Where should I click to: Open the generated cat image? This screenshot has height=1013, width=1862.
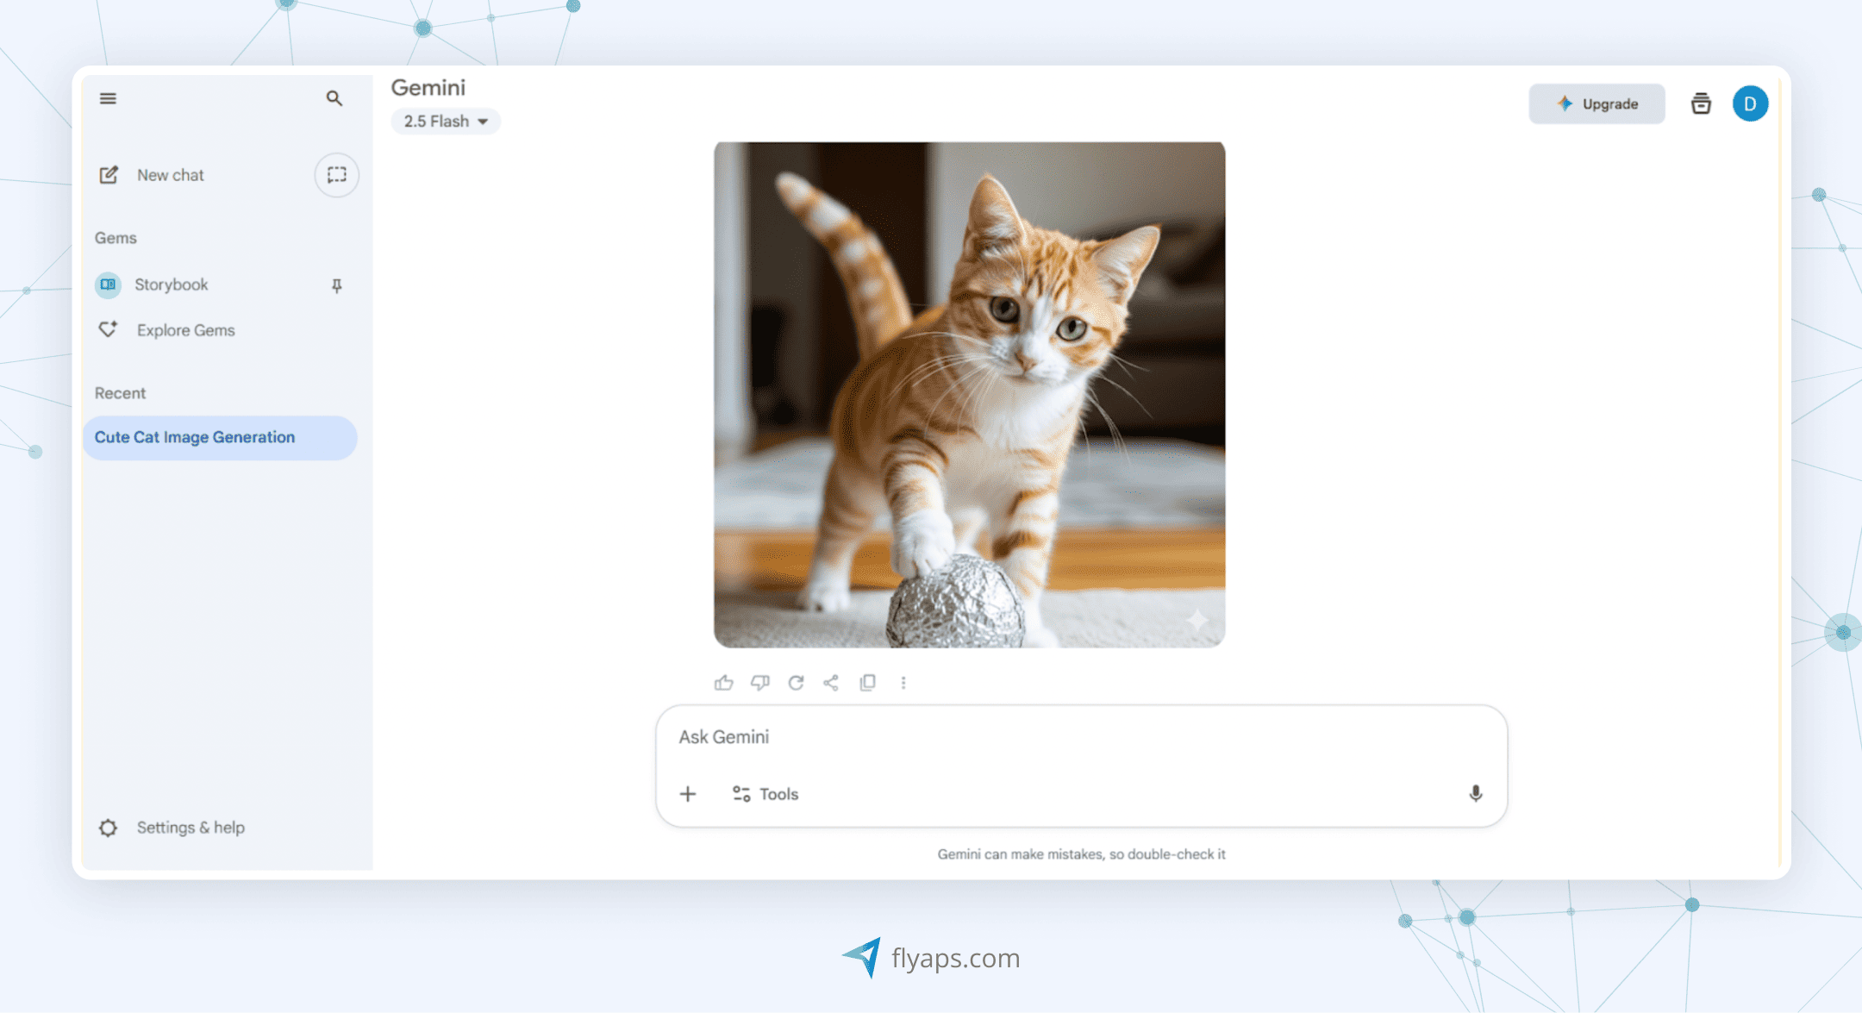click(969, 394)
